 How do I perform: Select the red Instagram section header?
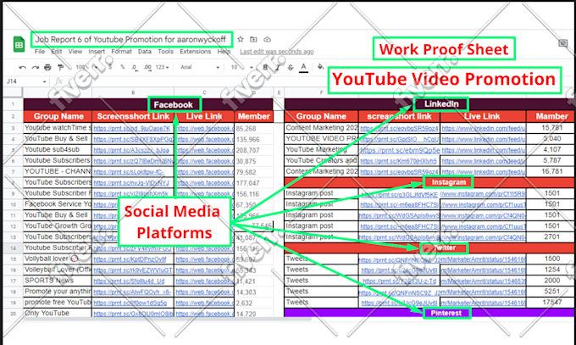coord(429,182)
